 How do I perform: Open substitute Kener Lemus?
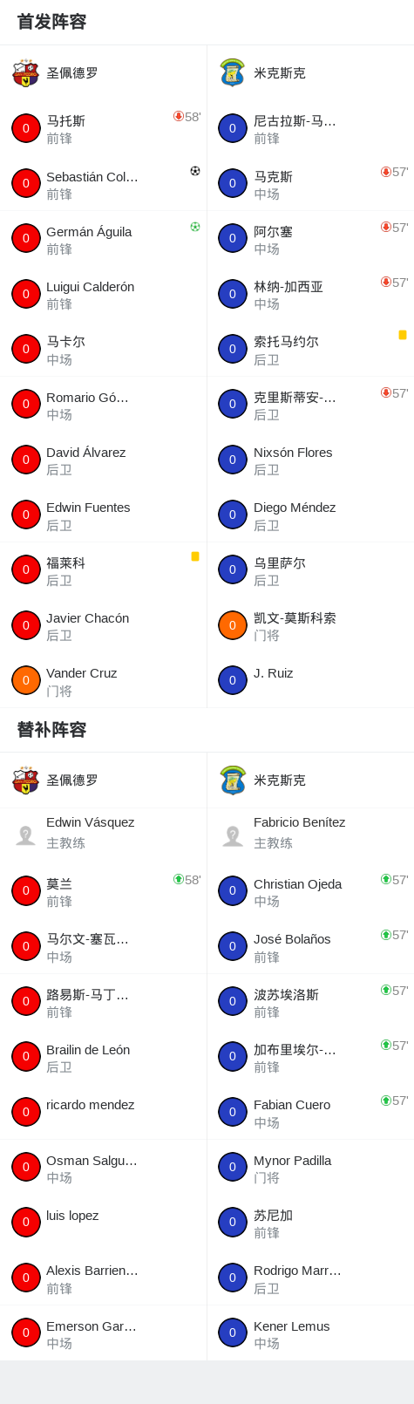point(310,1332)
